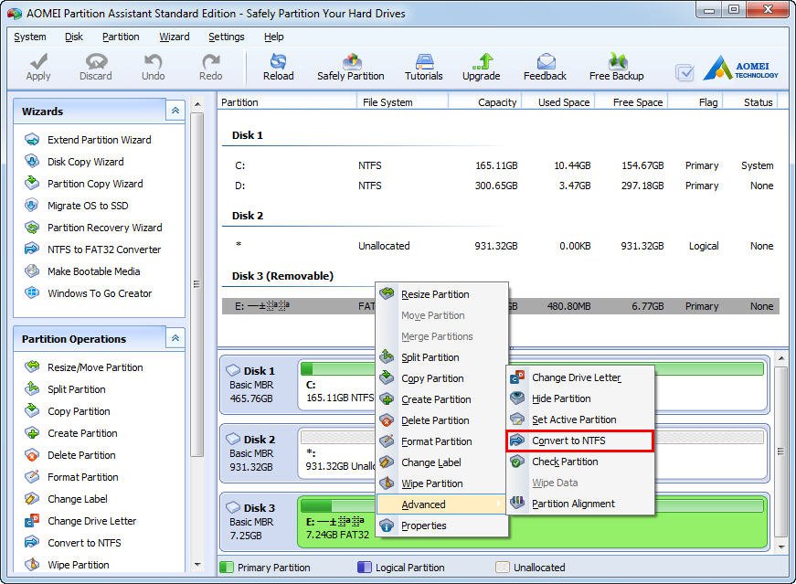The height and width of the screenshot is (584, 796).
Task: Toggle the checkbox icon beside AOMEI logo
Action: coord(684,72)
